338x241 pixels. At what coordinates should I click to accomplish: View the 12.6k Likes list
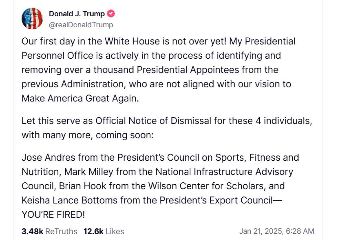tap(104, 231)
